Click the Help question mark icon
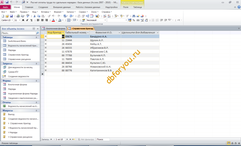 [239, 7]
